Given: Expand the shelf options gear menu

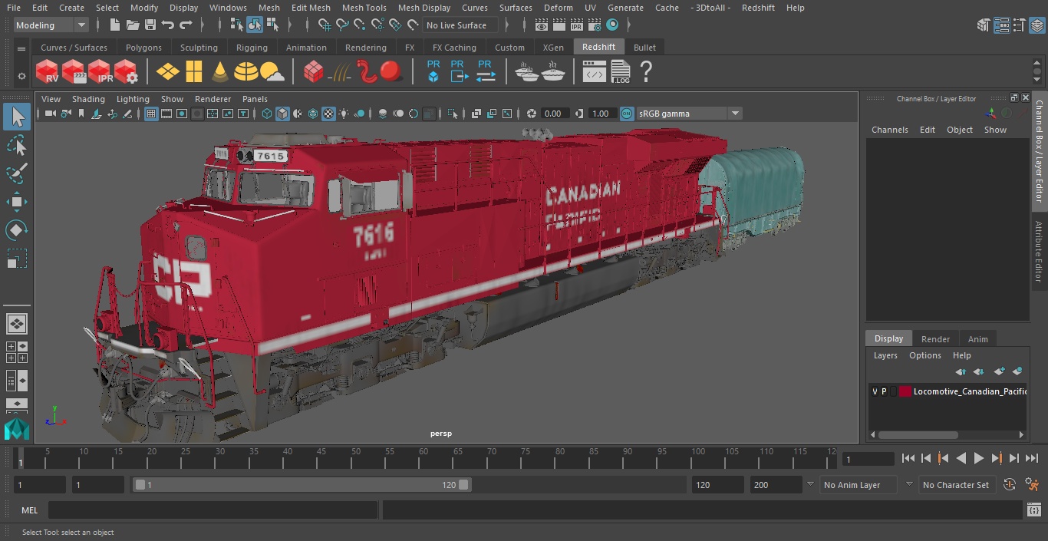Looking at the screenshot, I should click(x=21, y=76).
